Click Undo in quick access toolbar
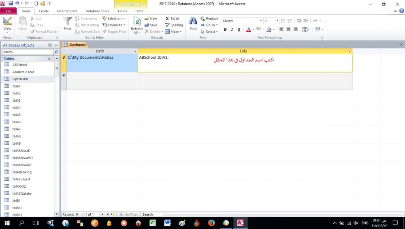The image size is (405, 229). point(17,3)
